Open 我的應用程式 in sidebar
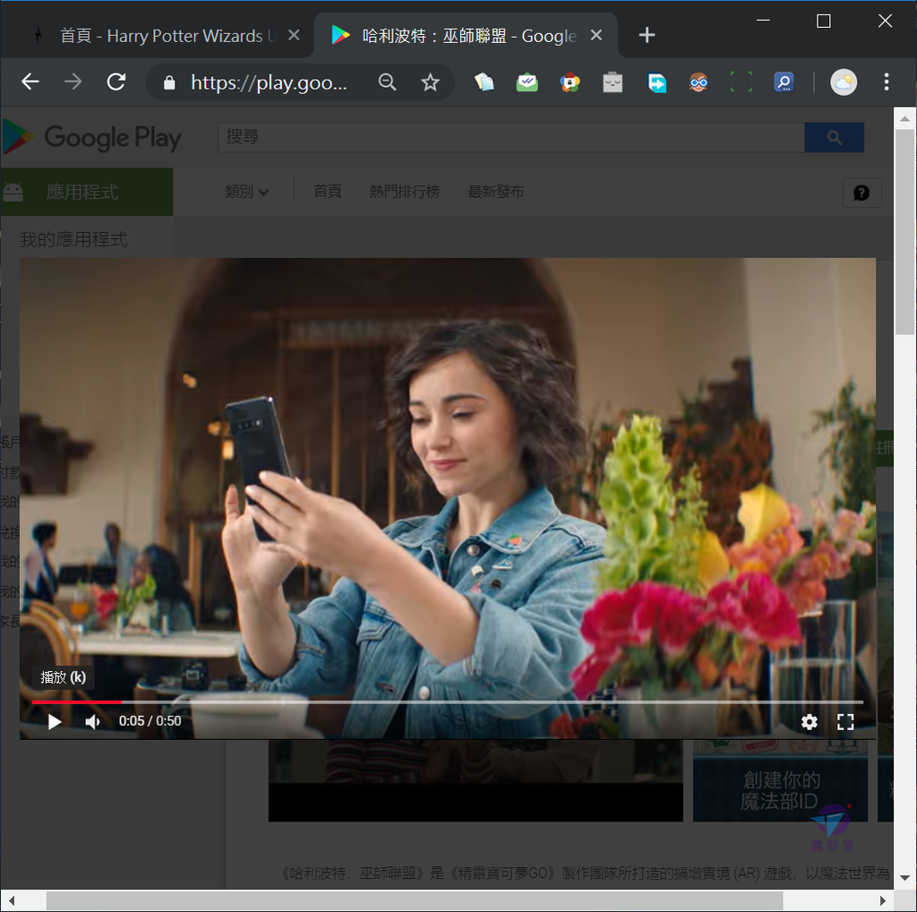This screenshot has height=912, width=917. tap(73, 239)
